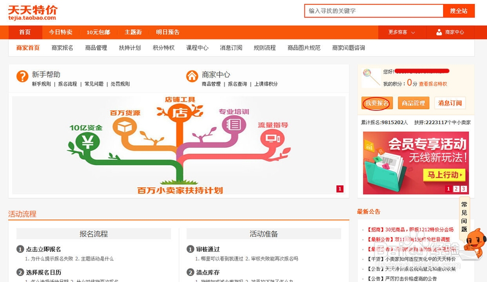Click the 专业培训 notebook icon
The height and width of the screenshot is (282, 487).
[x=234, y=125]
